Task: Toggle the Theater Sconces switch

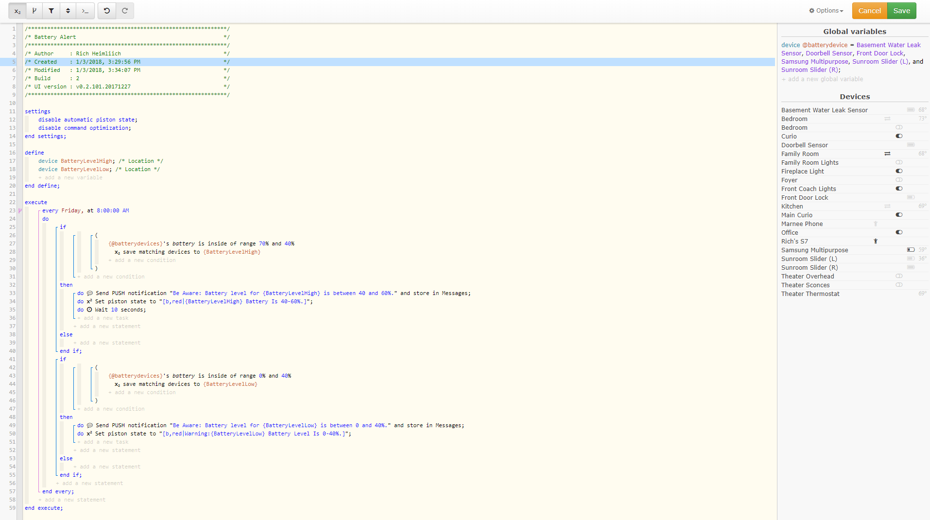Action: 899,285
